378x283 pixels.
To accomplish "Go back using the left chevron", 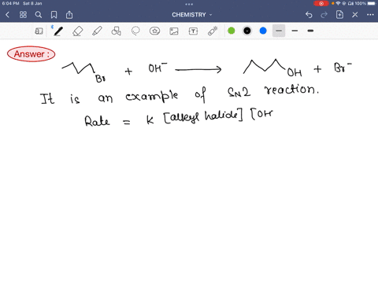I will coord(7,15).
